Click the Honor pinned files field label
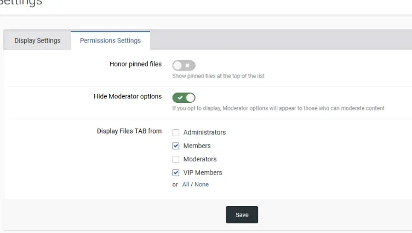The image size is (412, 233). coord(135,64)
